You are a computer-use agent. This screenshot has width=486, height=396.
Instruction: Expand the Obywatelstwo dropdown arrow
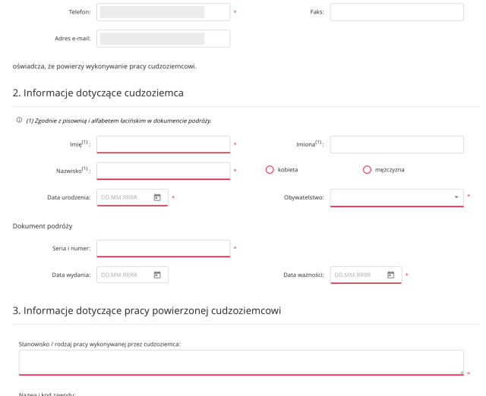(457, 197)
